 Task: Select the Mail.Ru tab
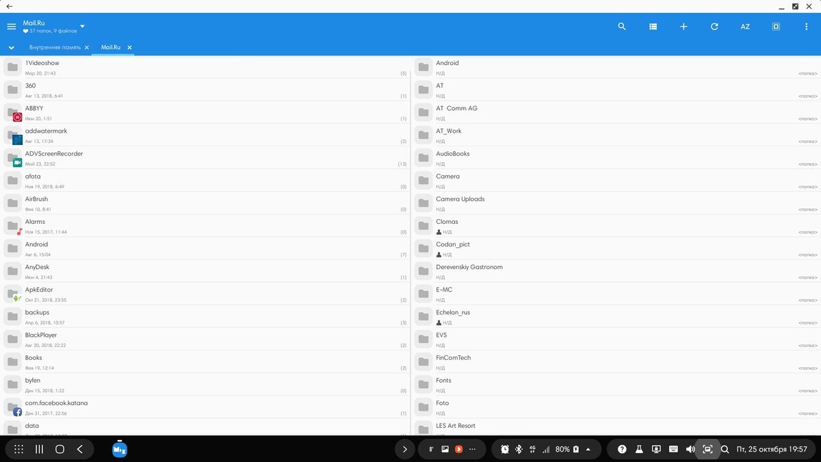coord(111,47)
